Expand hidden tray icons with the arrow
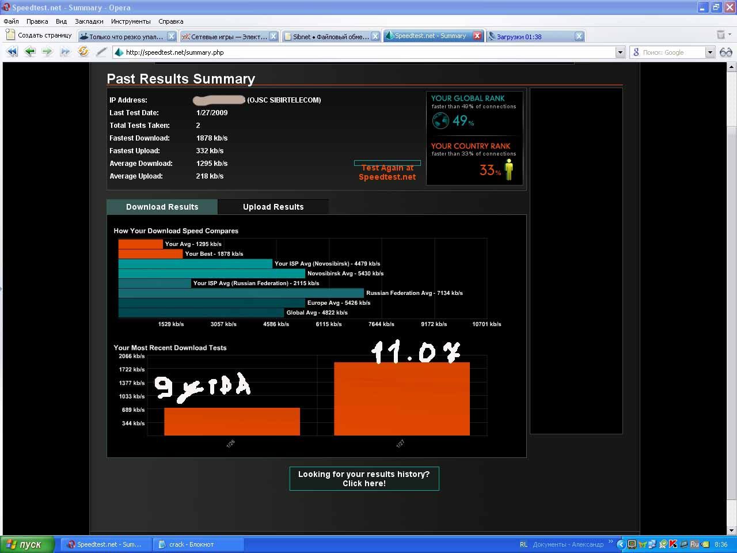This screenshot has width=737, height=553. [x=621, y=544]
